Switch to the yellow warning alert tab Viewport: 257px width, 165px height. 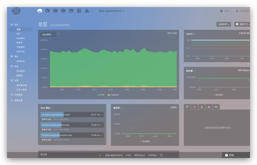(x=202, y=107)
